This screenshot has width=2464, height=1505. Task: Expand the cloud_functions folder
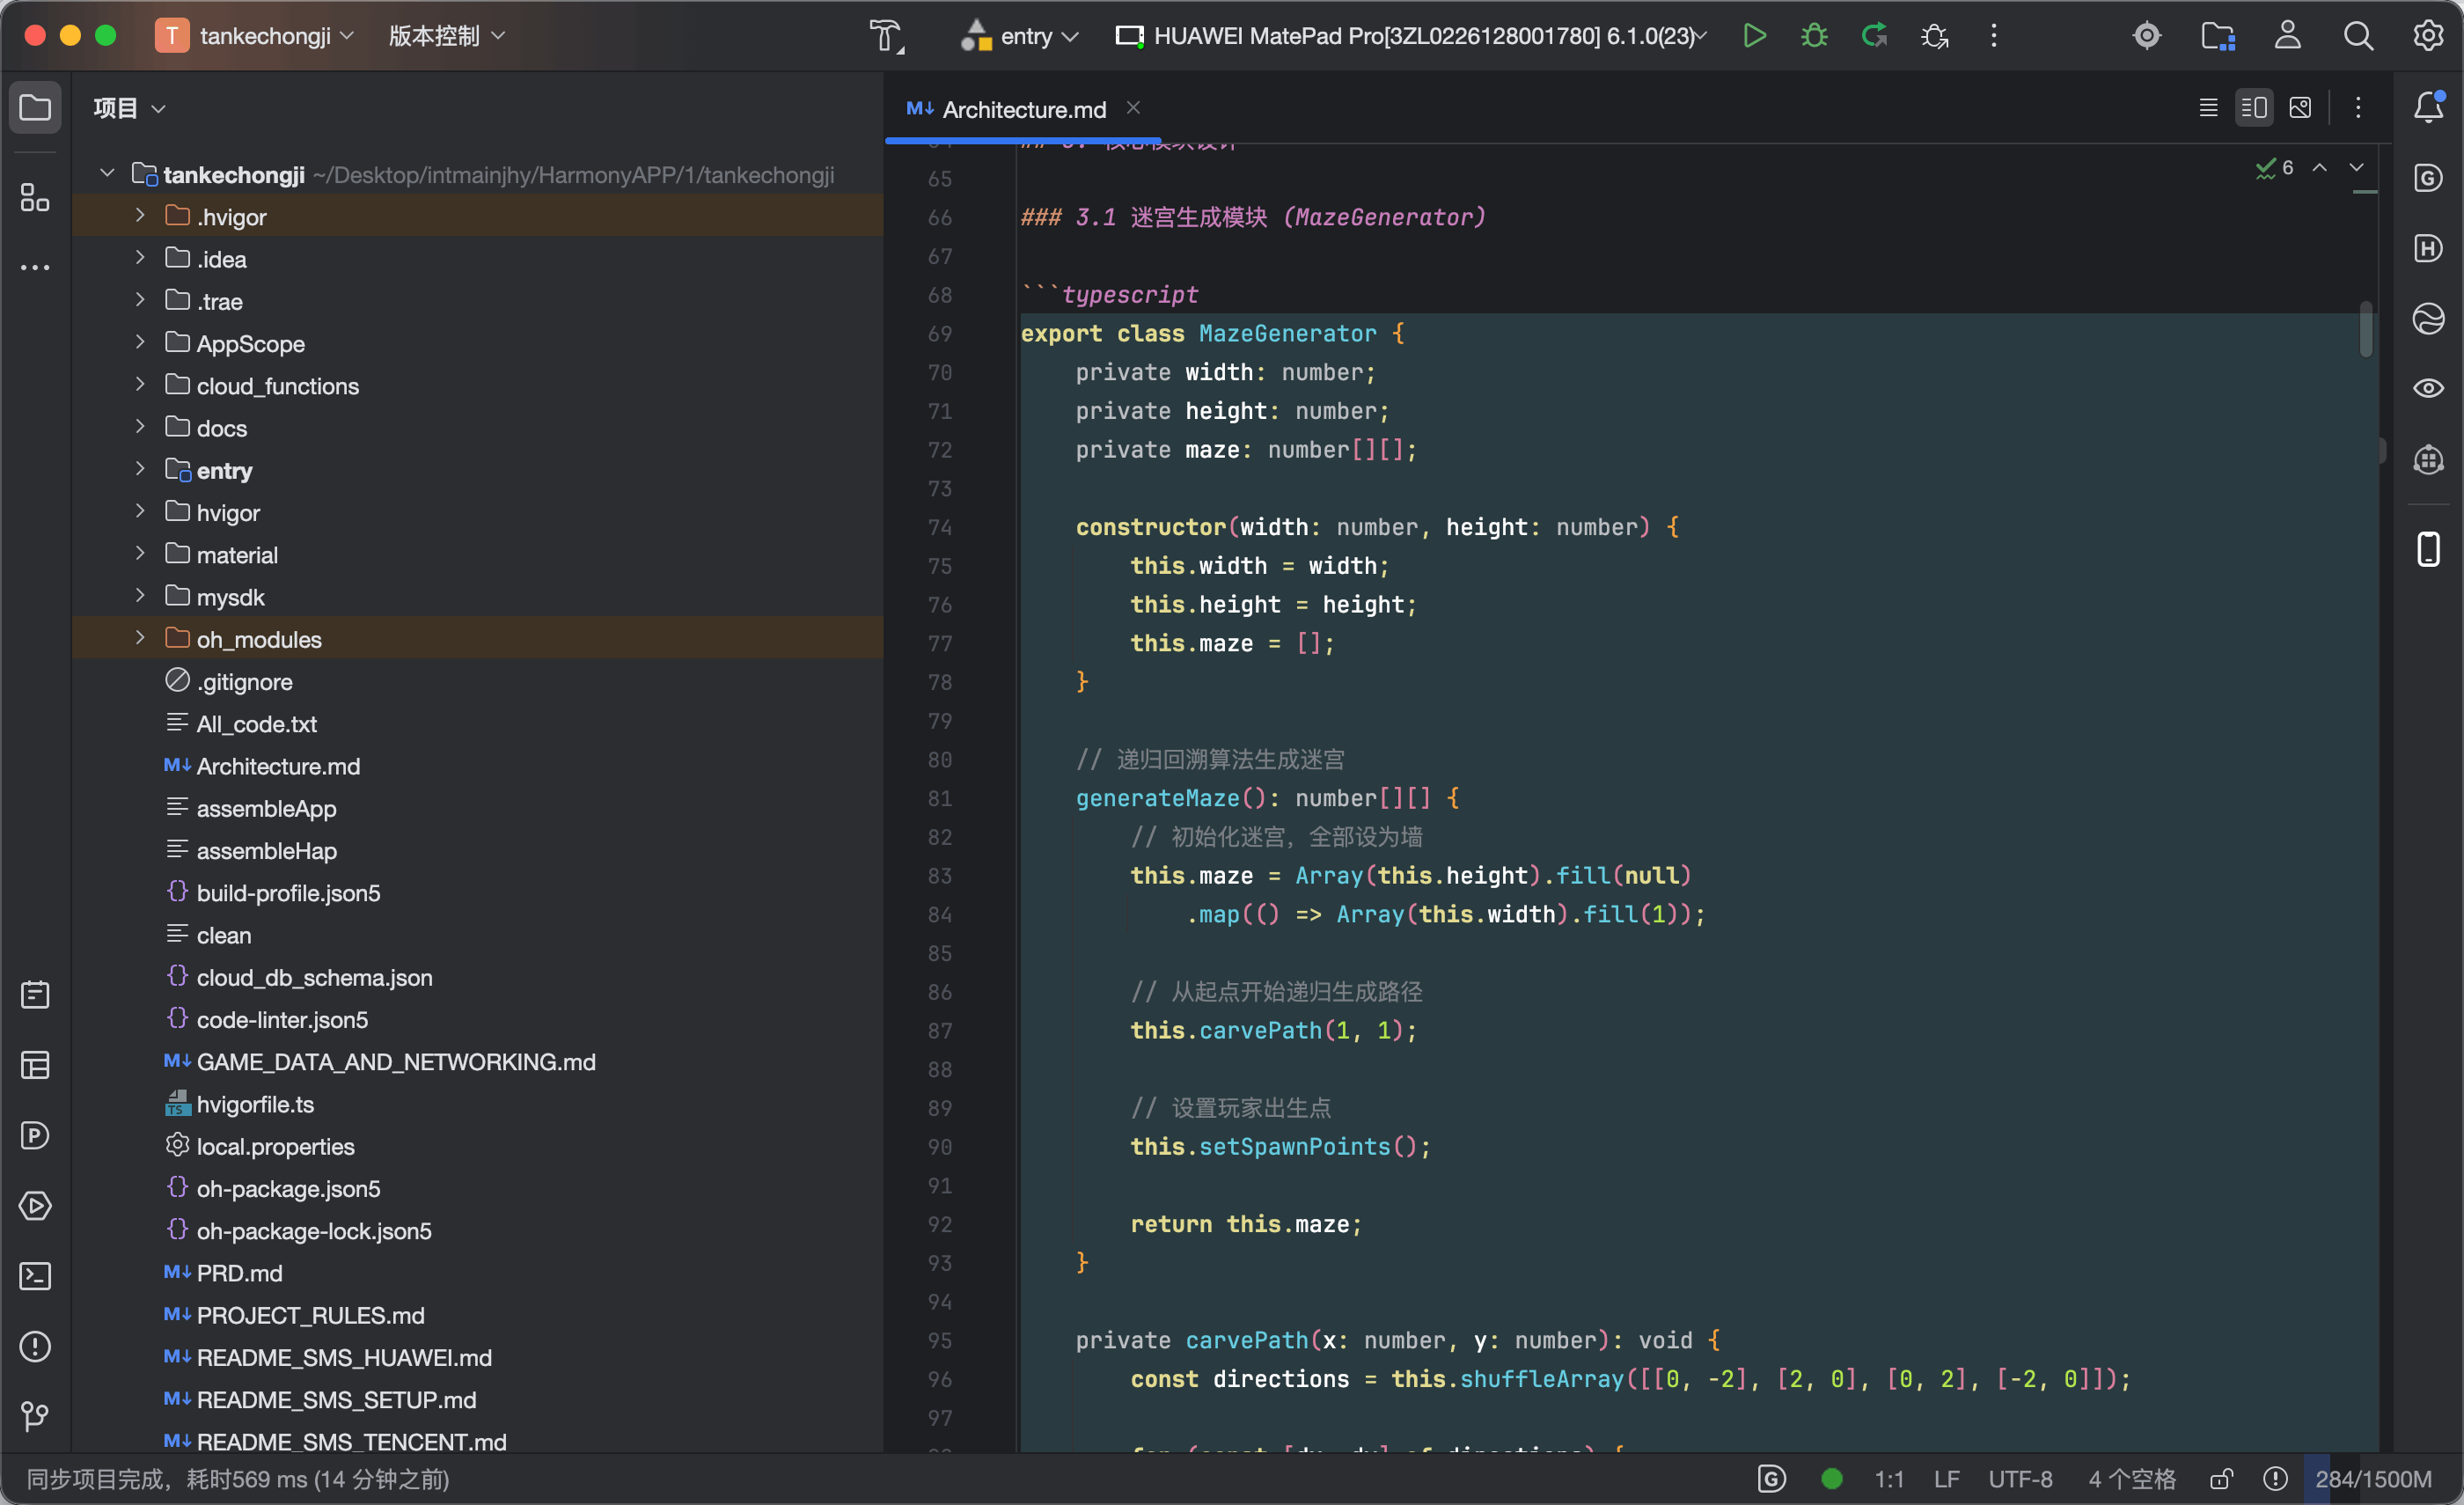point(140,384)
